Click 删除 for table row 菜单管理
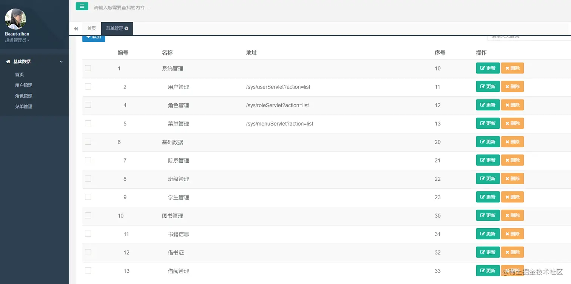This screenshot has width=571, height=284. 512,123
